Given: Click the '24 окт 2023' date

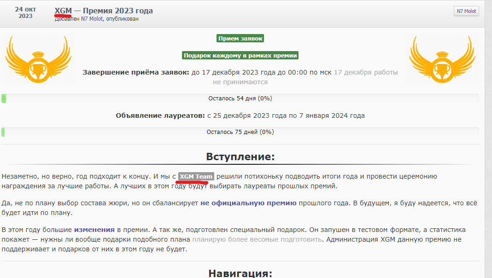Looking at the screenshot, I should click(25, 12).
